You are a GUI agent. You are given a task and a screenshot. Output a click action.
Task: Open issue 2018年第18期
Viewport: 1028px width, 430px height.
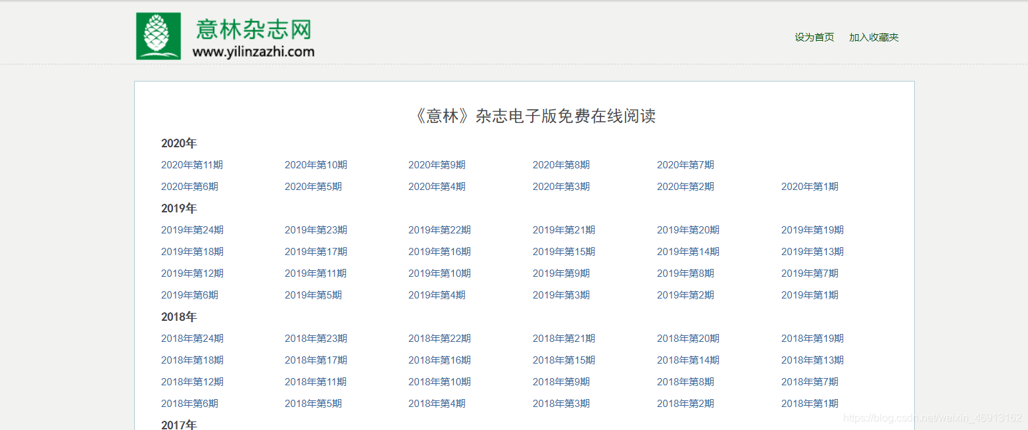[x=192, y=360]
